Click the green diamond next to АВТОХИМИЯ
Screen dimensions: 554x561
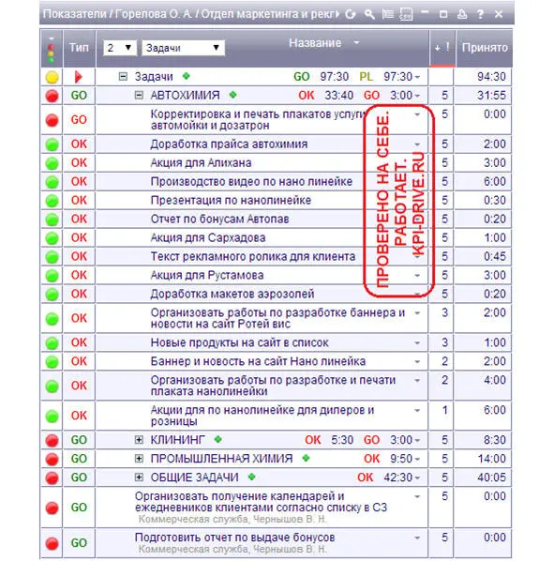233,95
